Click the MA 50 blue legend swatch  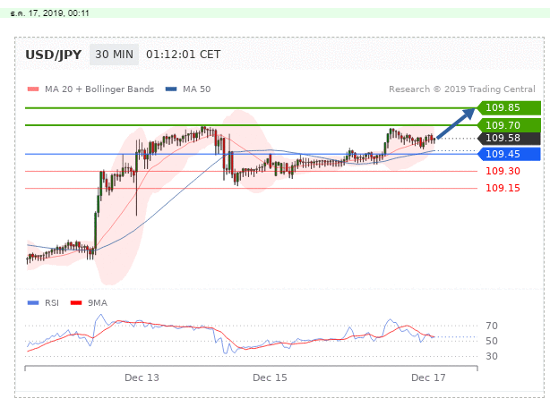pyautogui.click(x=171, y=89)
